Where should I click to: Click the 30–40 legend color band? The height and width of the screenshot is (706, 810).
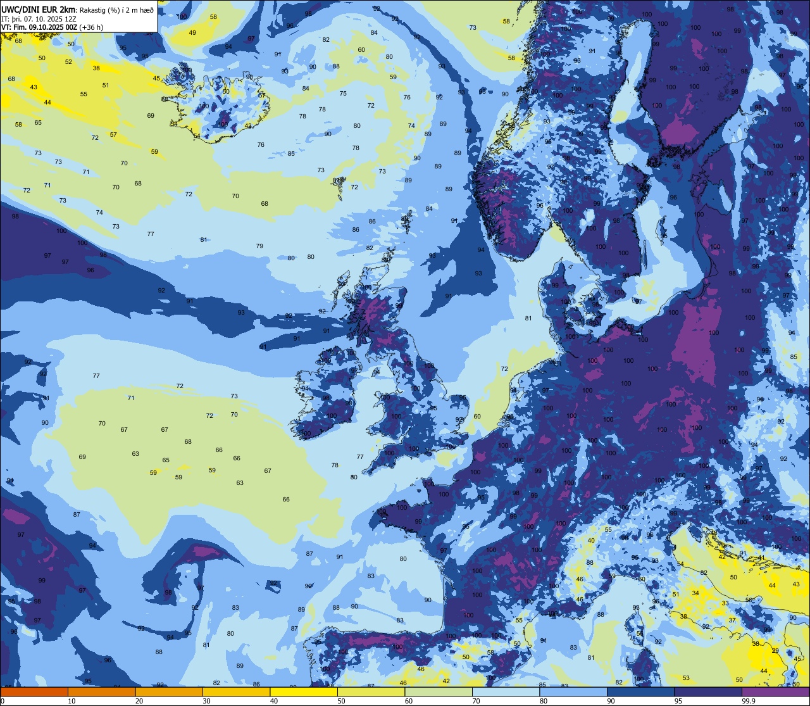(x=236, y=691)
